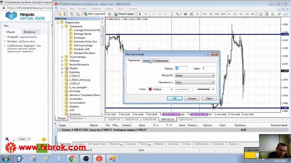Switch Navigator to the Избранное tab
291x163 pixels.
76,118
